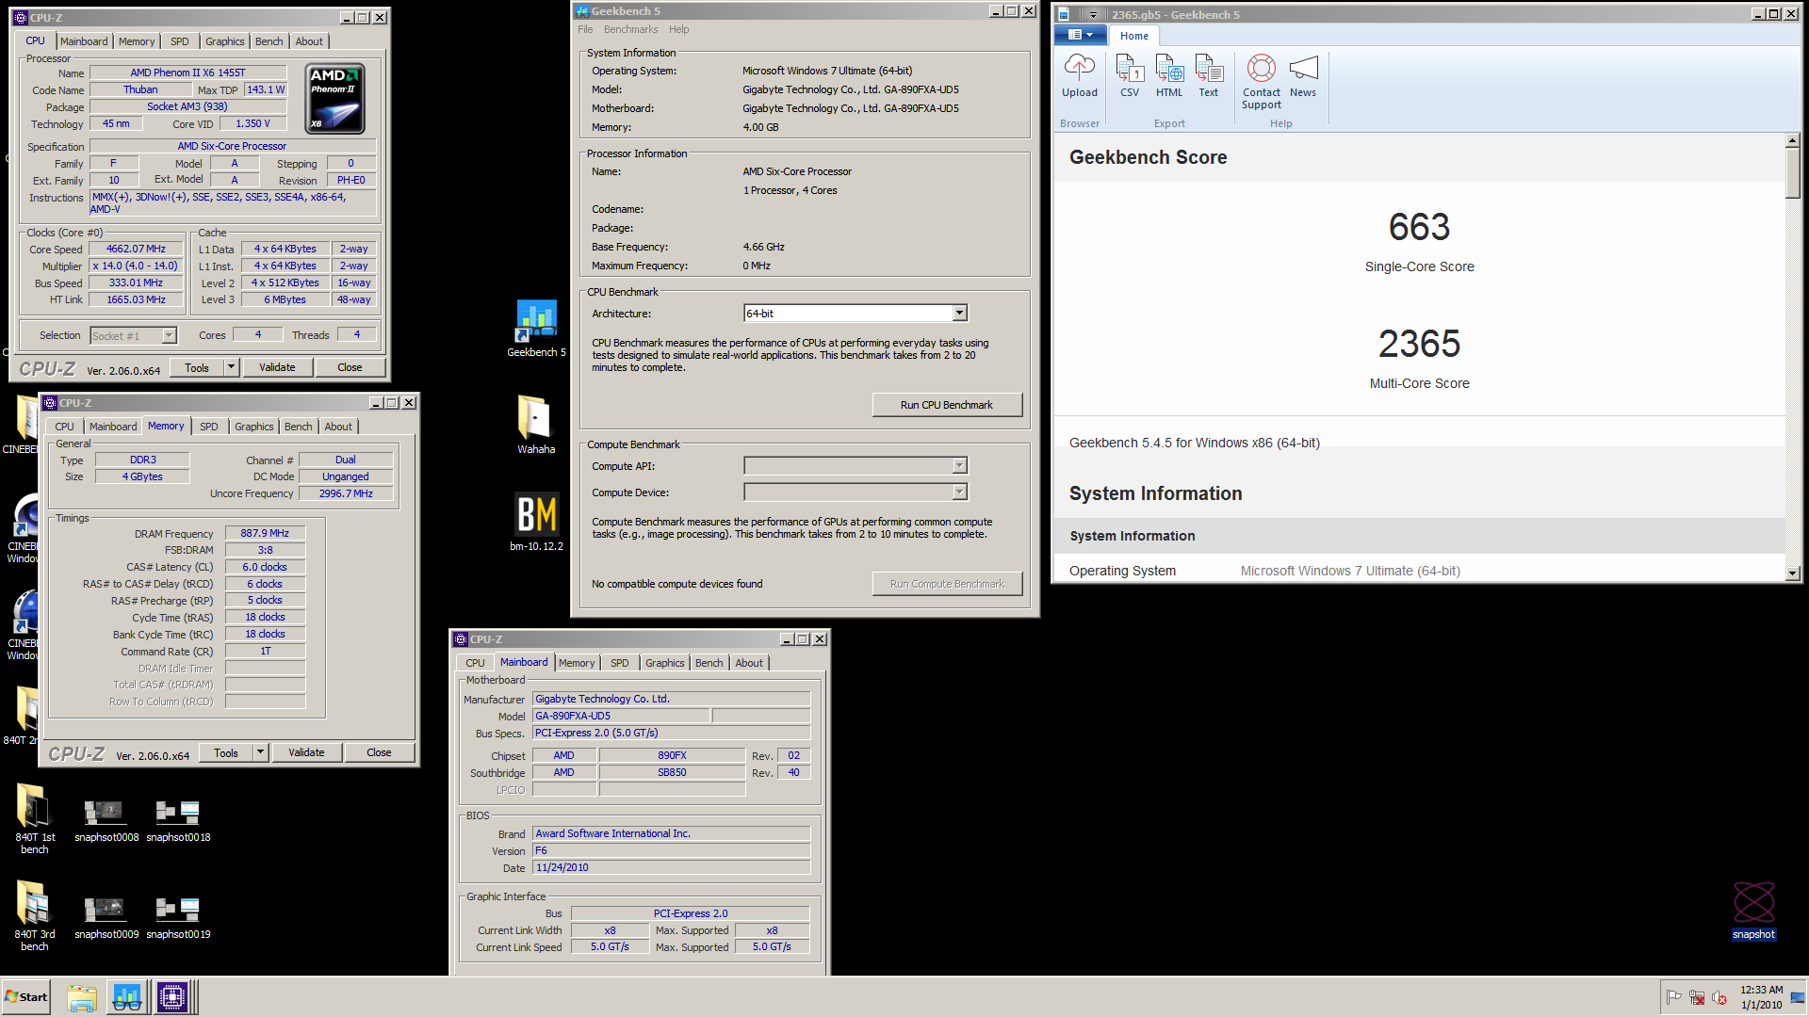Export results as Text
The image size is (1809, 1017).
click(x=1208, y=75)
